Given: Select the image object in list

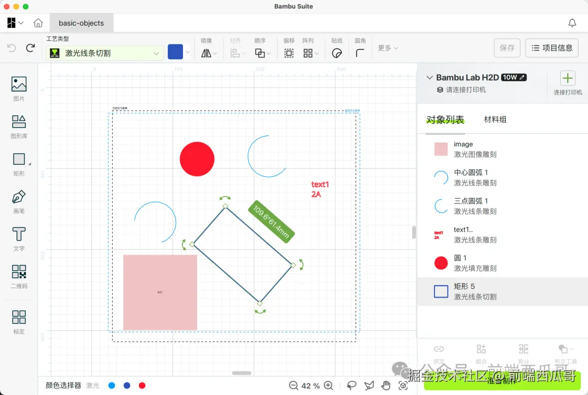Looking at the screenshot, I should 503,149.
